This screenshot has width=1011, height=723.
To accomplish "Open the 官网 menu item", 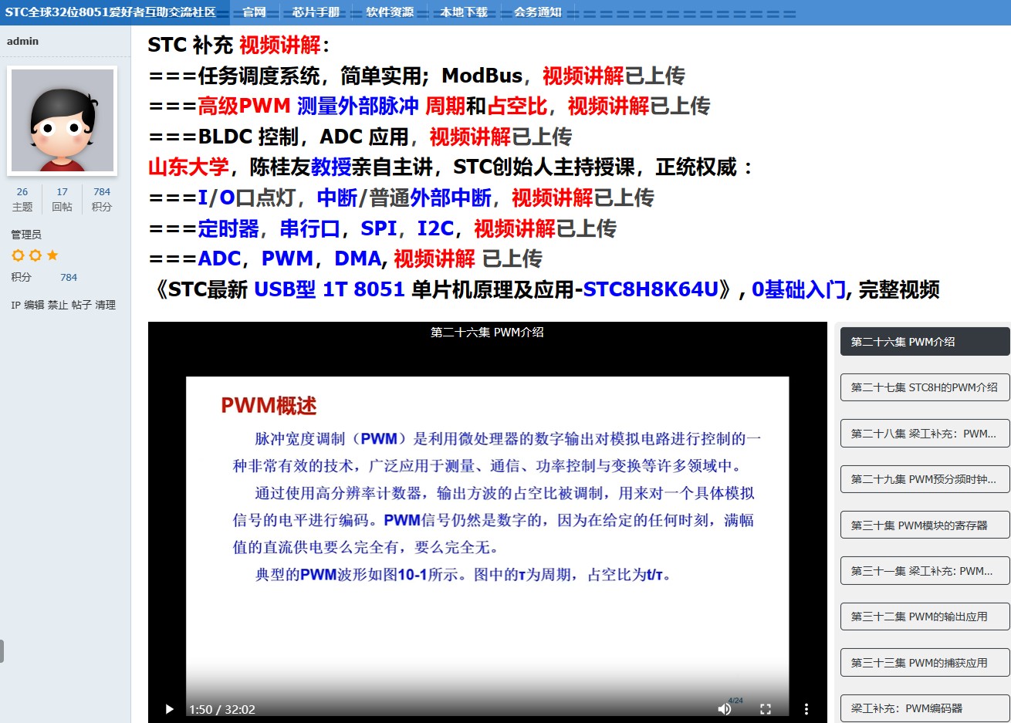I will click(x=254, y=12).
